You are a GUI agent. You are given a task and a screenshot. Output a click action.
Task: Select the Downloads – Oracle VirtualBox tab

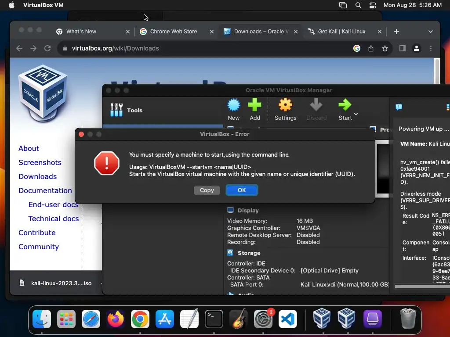pyautogui.click(x=261, y=32)
